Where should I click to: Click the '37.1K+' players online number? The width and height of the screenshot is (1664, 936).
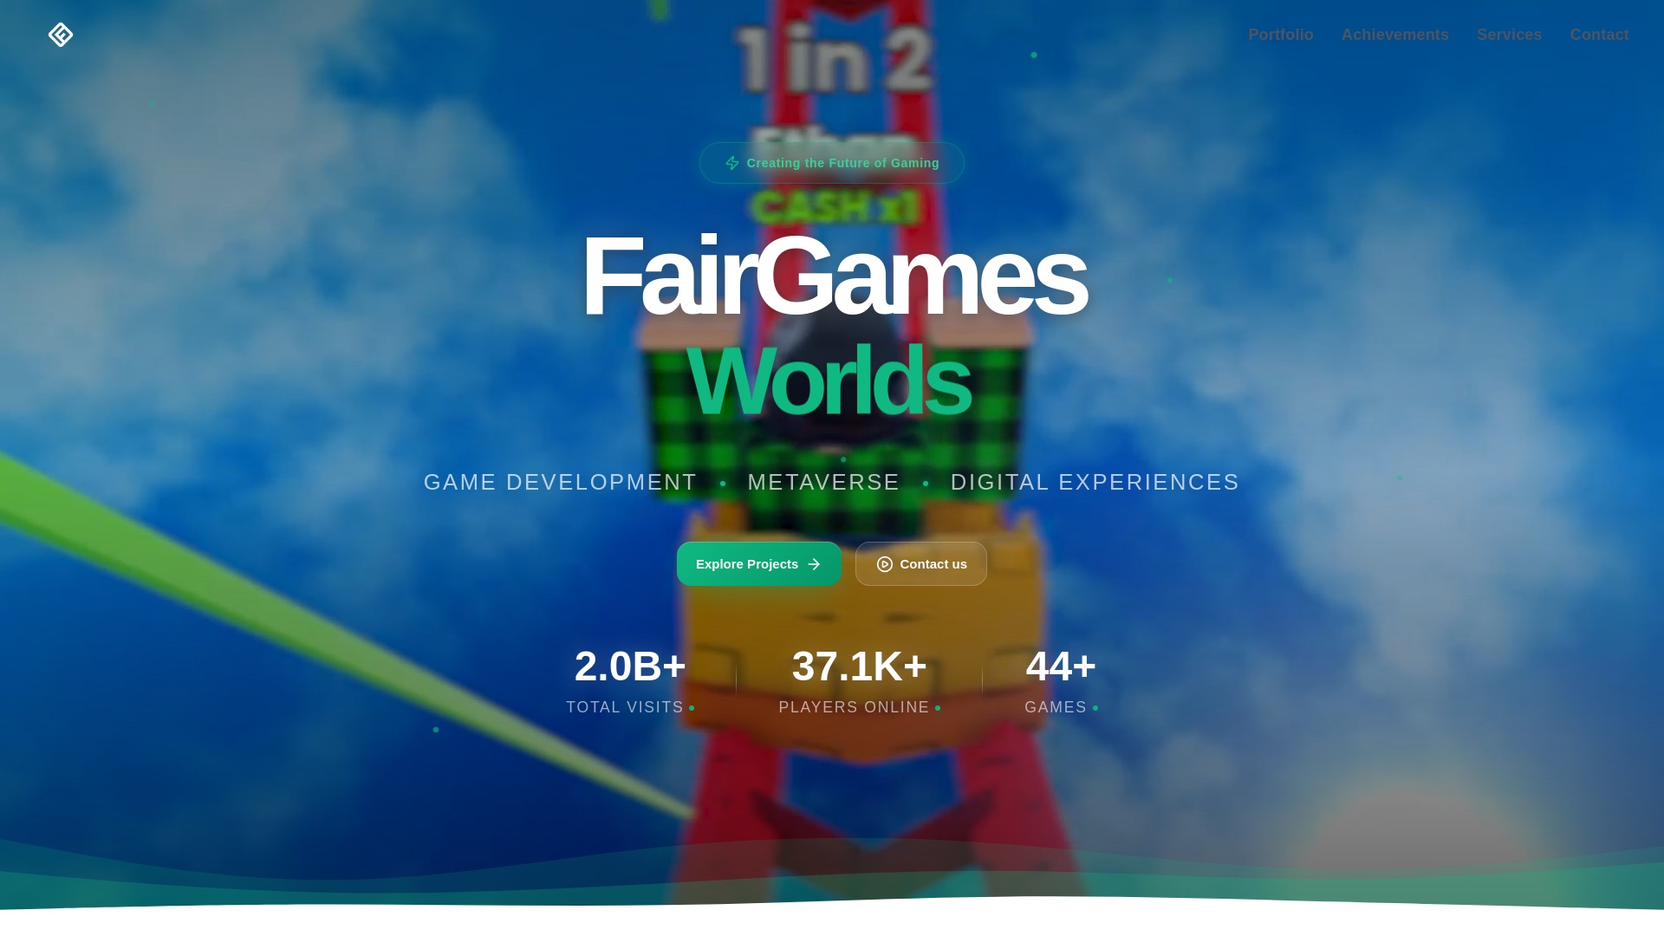pos(859,666)
